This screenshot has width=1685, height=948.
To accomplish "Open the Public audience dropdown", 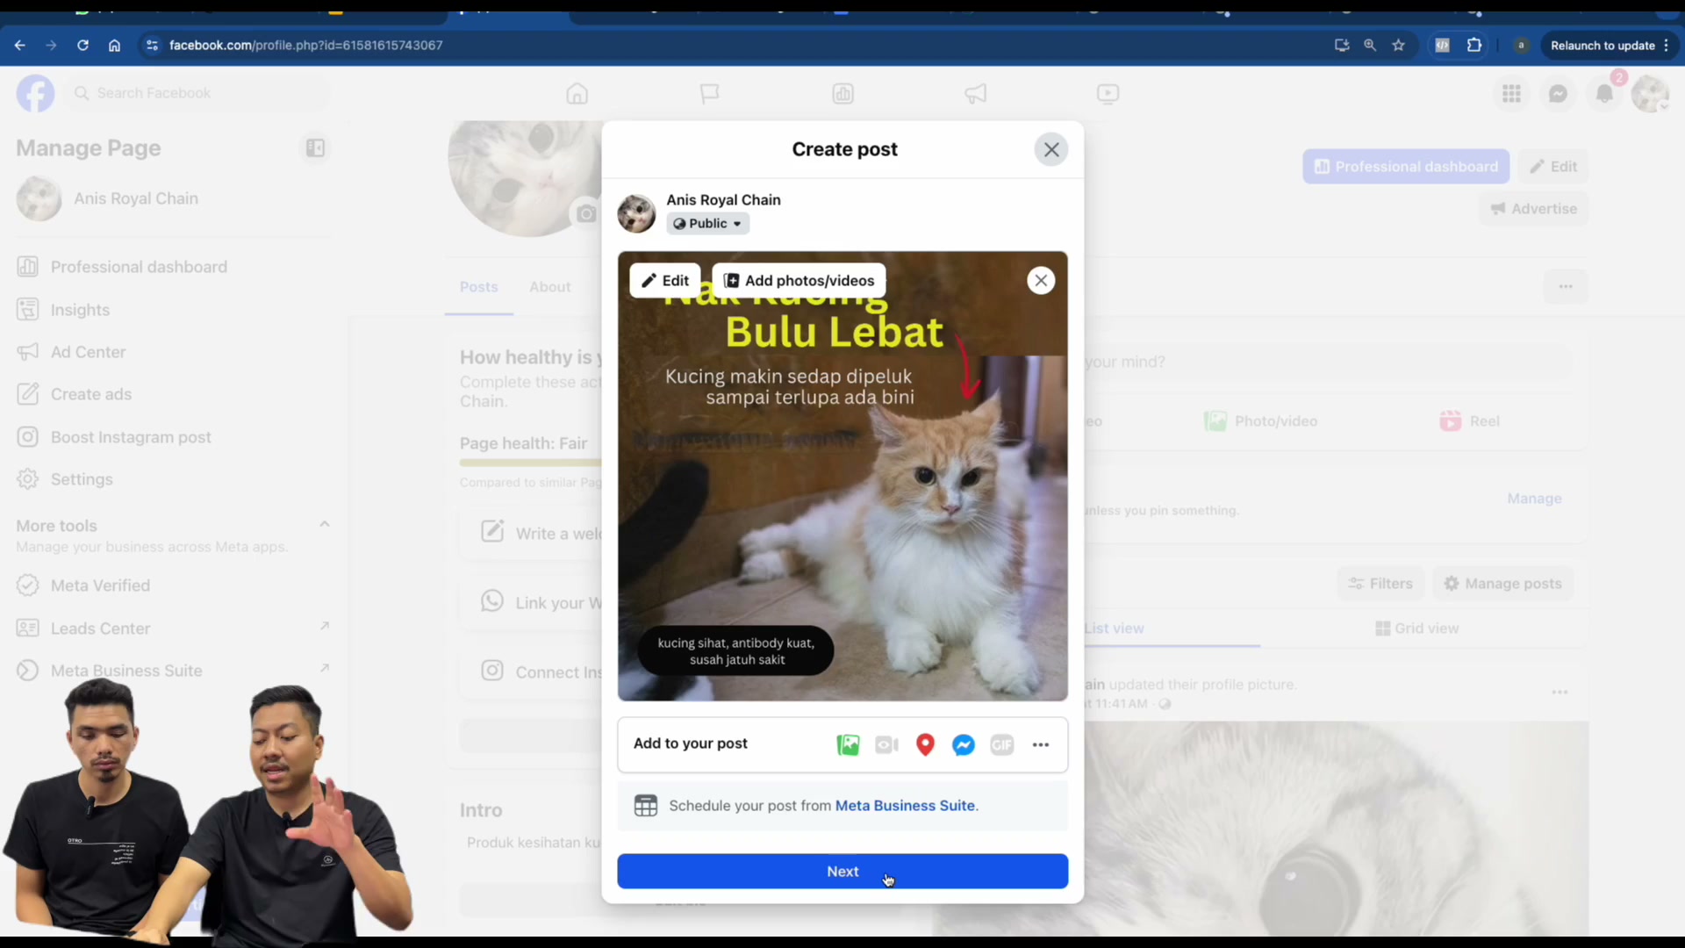I will [708, 224].
